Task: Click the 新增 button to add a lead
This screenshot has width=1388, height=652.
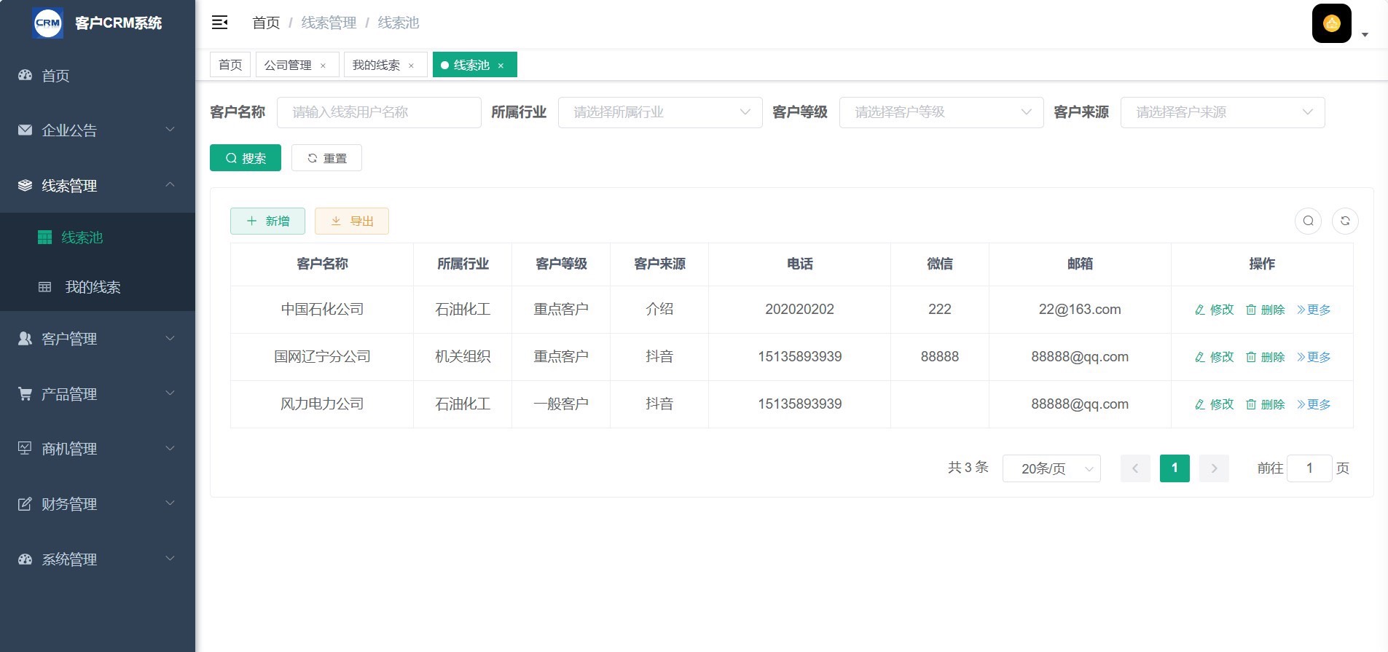Action: pos(267,221)
